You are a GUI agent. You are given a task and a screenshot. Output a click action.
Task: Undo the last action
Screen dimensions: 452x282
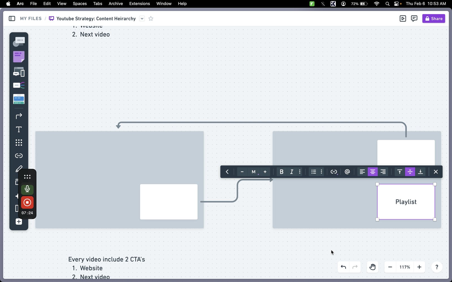[x=344, y=267]
